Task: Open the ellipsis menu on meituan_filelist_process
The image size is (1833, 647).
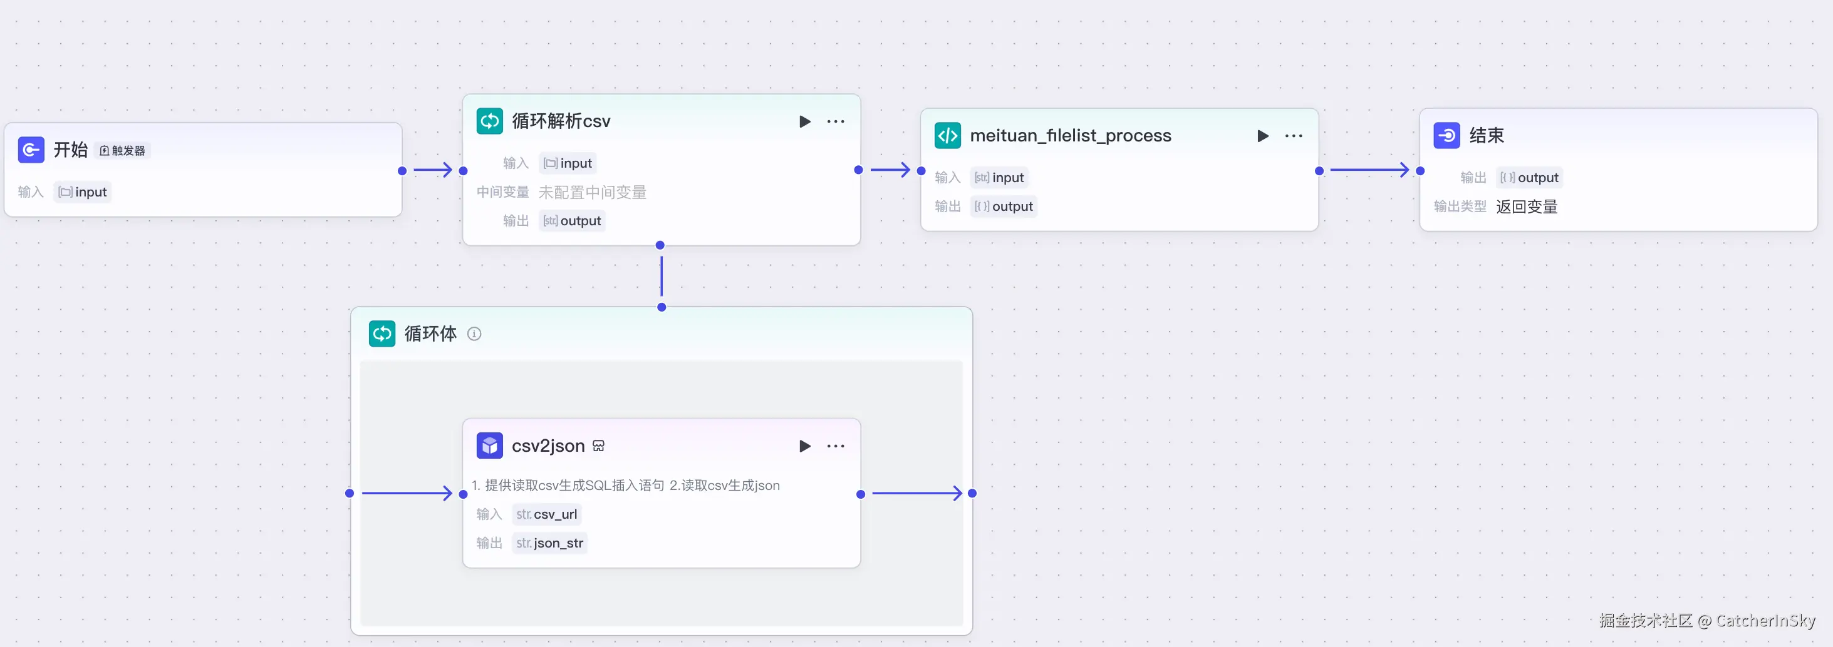Action: 1294,135
